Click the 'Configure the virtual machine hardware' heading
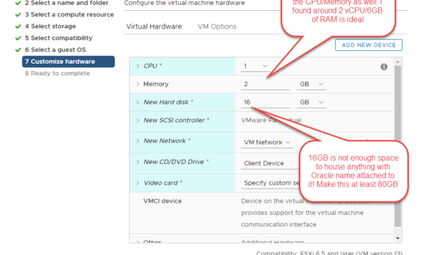Screen dimensions: 426x255 tap(184, 3)
